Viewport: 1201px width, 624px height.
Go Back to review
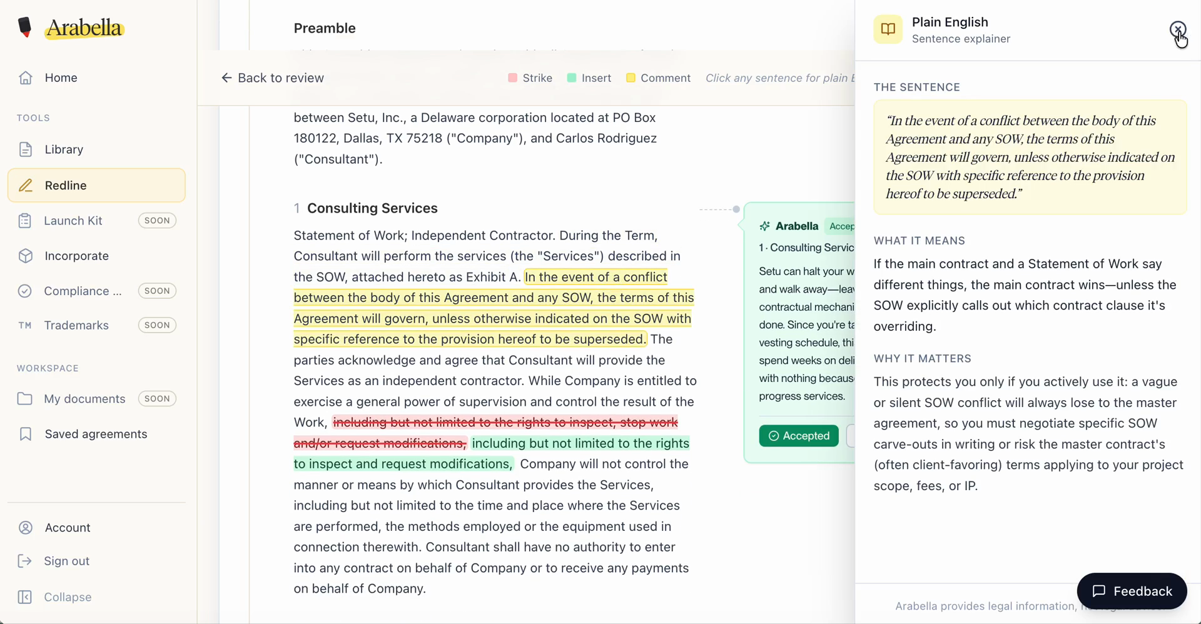(x=272, y=78)
